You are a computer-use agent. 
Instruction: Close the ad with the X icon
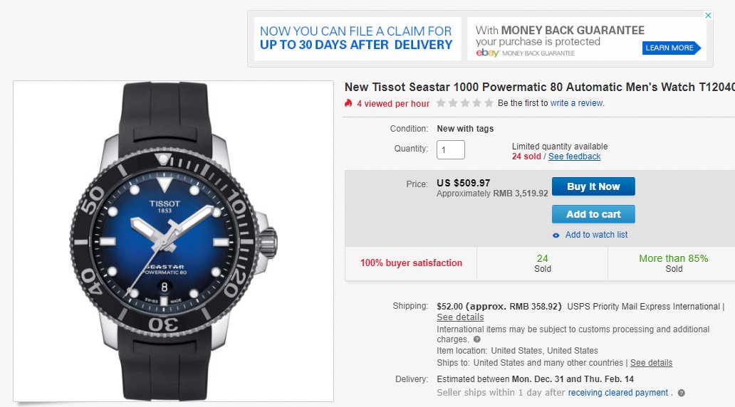[708, 15]
